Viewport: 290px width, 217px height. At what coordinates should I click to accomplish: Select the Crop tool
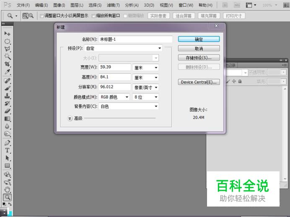(7, 64)
